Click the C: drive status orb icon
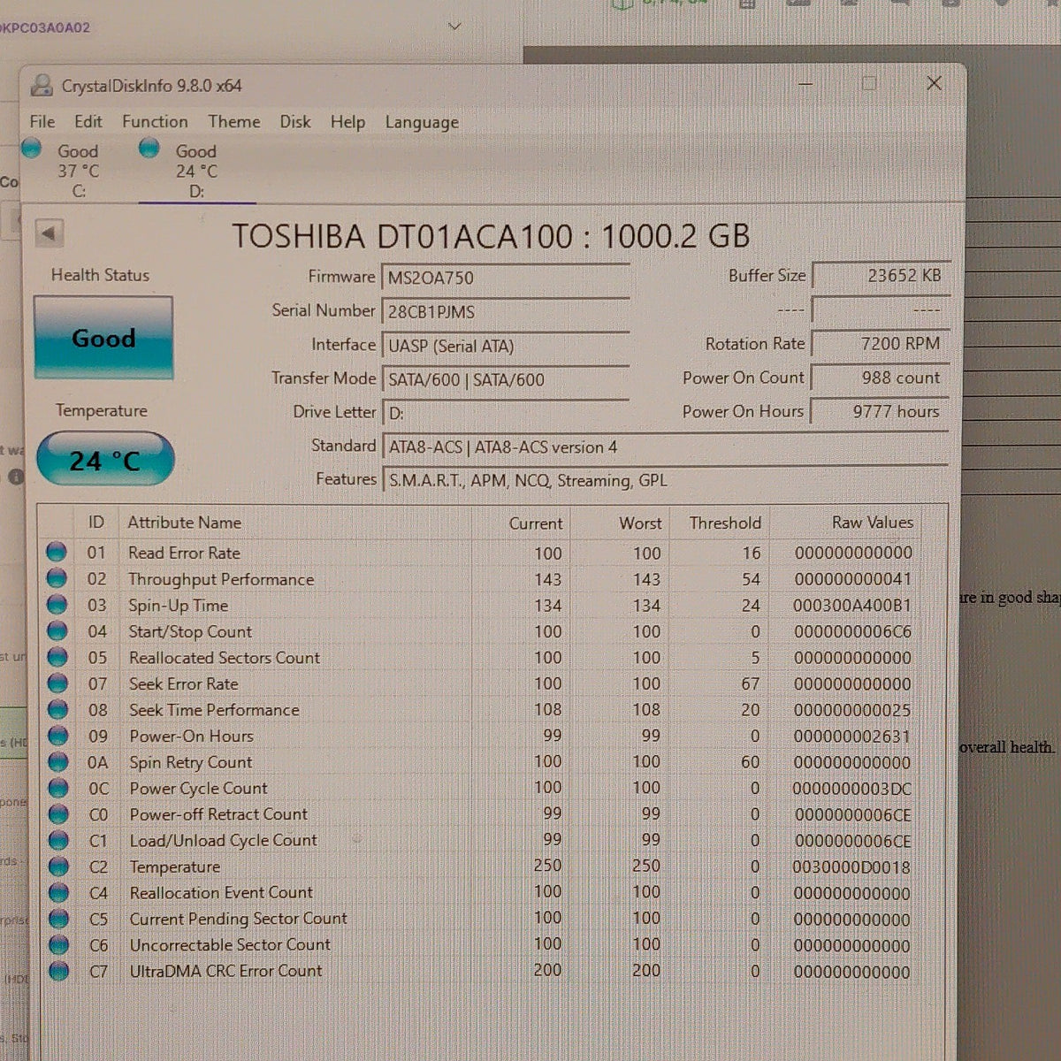 click(x=32, y=149)
